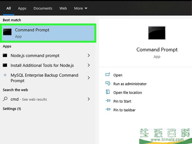Open the More dropdown filter

tap(80, 8)
